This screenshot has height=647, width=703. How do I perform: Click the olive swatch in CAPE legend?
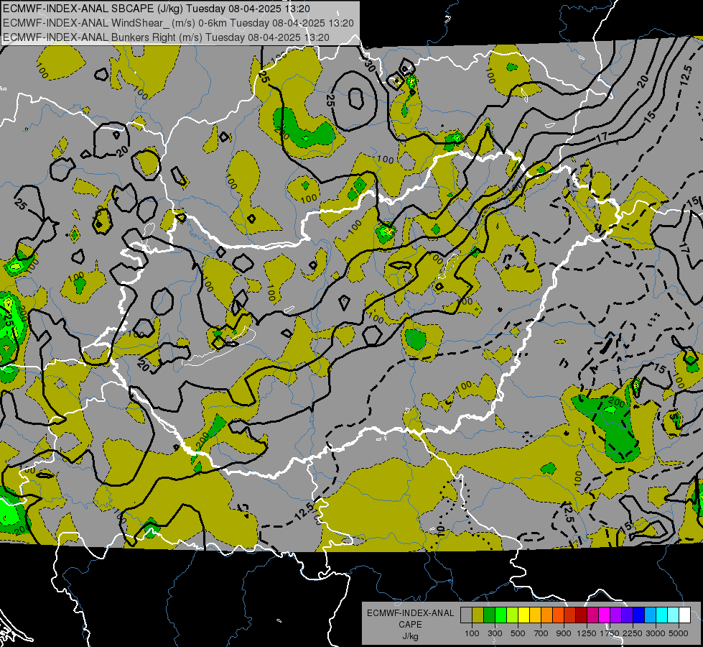(x=478, y=615)
